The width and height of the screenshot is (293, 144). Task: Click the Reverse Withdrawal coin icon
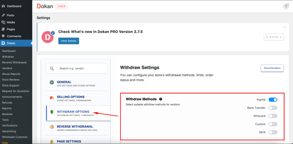52,127
